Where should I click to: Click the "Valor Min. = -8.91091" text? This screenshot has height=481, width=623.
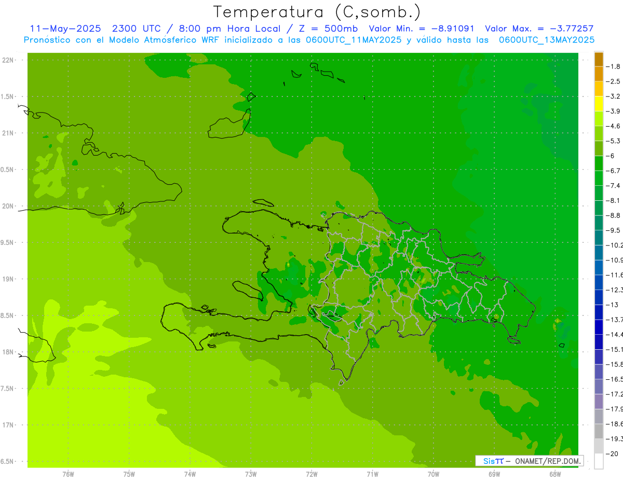pos(421,29)
